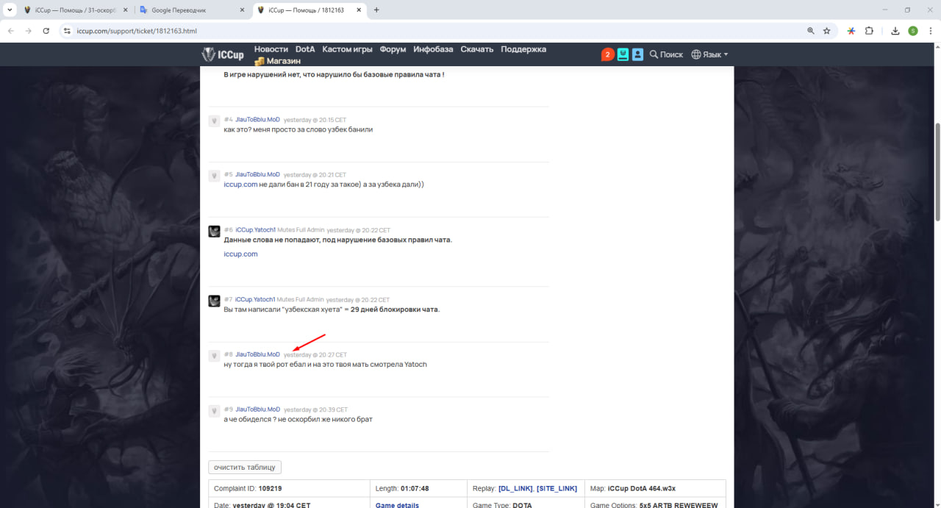The width and height of the screenshot is (941, 508).
Task: Click the avatar icon of post #9
Action: click(x=214, y=410)
